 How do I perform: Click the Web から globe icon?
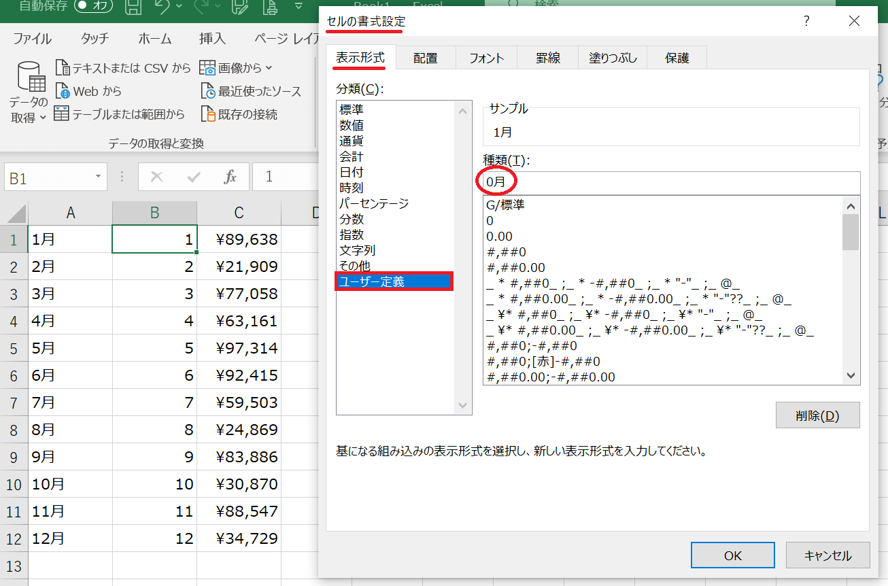coord(63,91)
